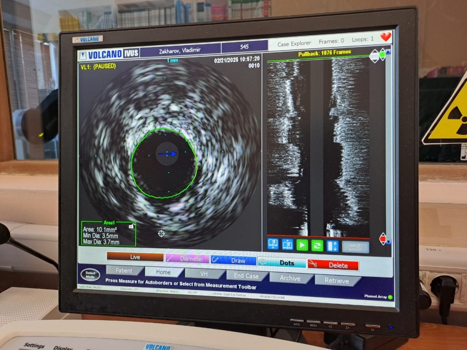The width and height of the screenshot is (467, 350).
Task: Click the VL1: (PAUSED) status text
Action: point(98,66)
